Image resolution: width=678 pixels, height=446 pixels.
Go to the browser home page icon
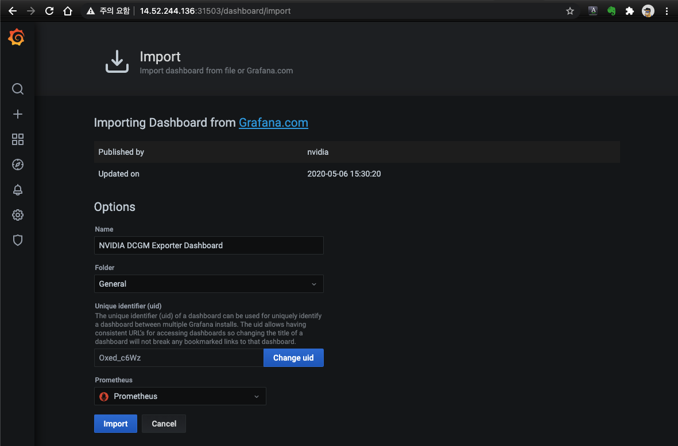[67, 11]
